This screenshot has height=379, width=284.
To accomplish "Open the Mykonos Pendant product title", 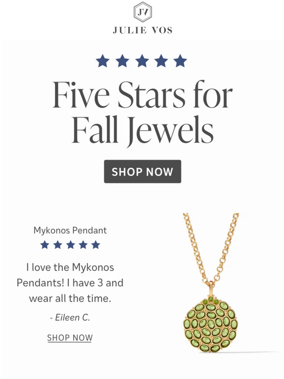I will 70,230.
